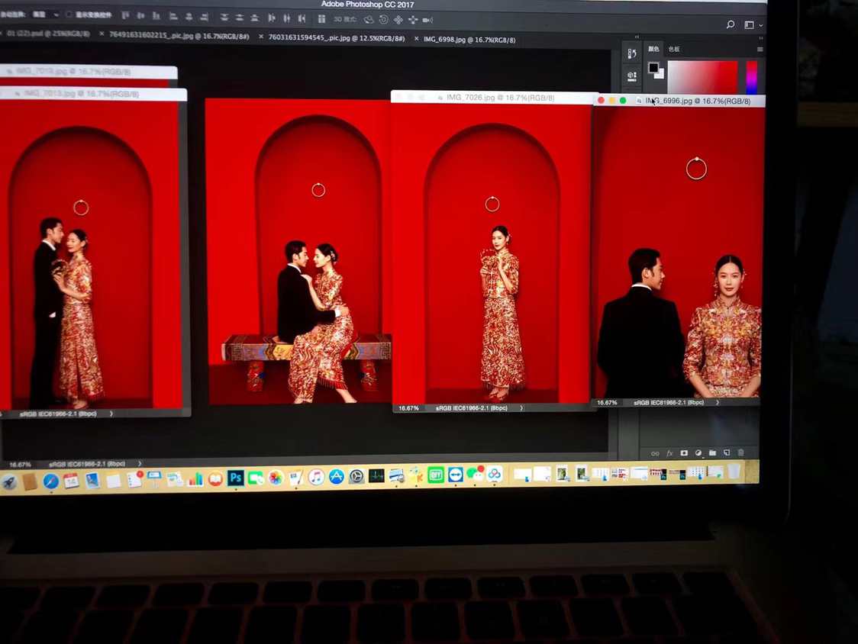Image resolution: width=858 pixels, height=644 pixels.
Task: Click the IMG_6996.jpg window title text
Action: coord(698,101)
